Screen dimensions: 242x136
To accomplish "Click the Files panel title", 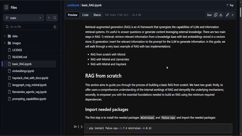I will [x=14, y=8].
